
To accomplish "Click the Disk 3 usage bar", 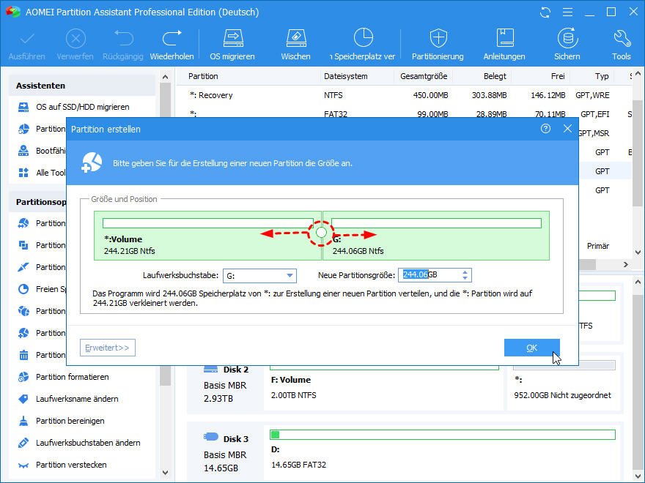I will (442, 435).
